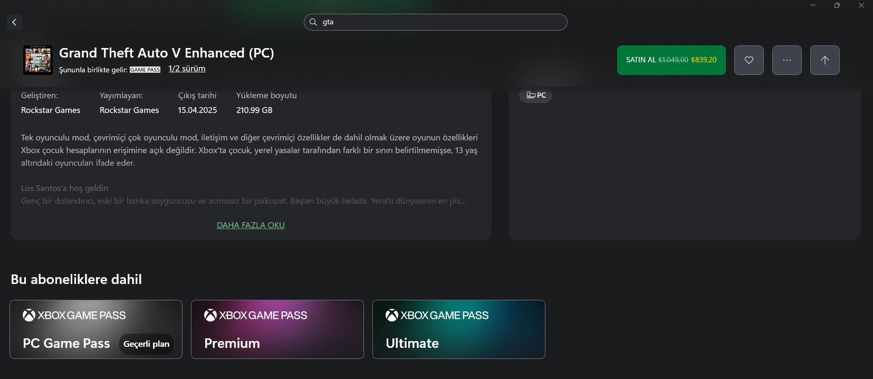Click the Xbox logo on Ultimate card
Viewport: 873px width, 379px height.
coord(392,316)
